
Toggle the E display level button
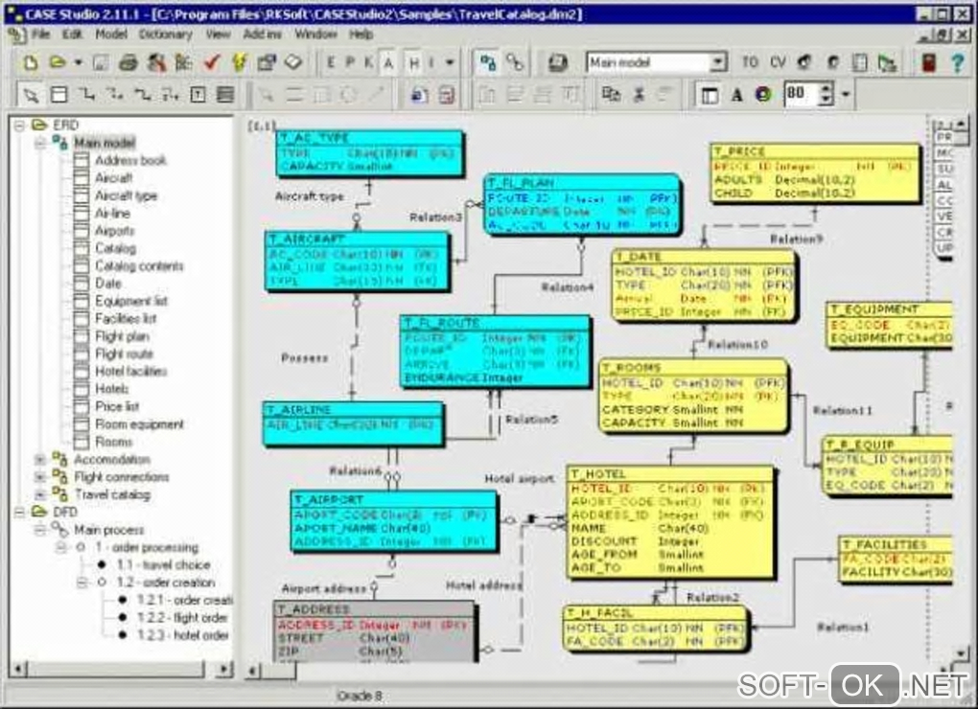click(x=331, y=62)
